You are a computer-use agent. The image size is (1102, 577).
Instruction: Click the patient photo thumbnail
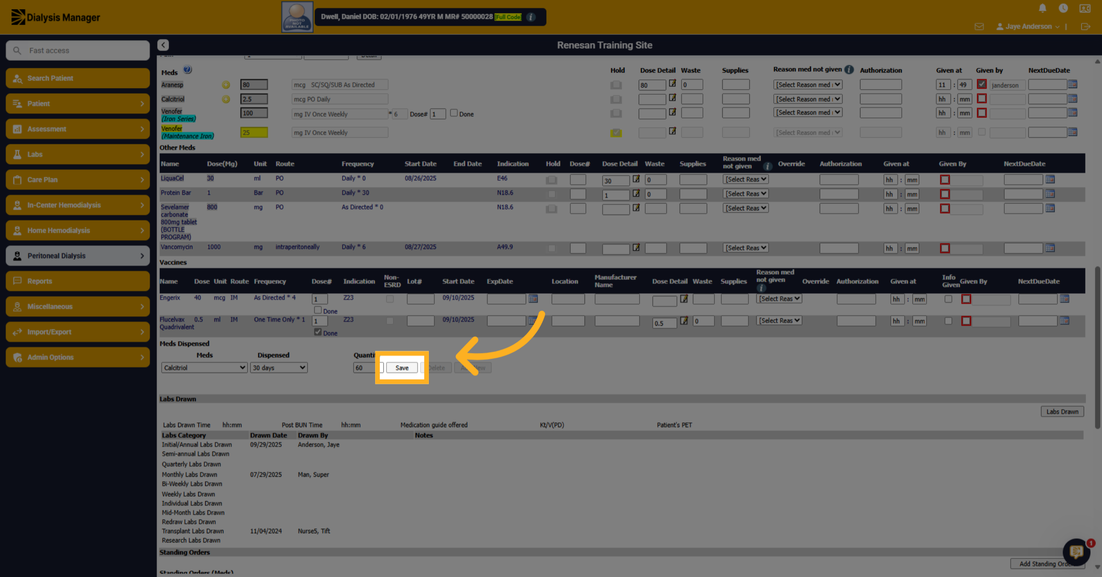click(x=297, y=17)
